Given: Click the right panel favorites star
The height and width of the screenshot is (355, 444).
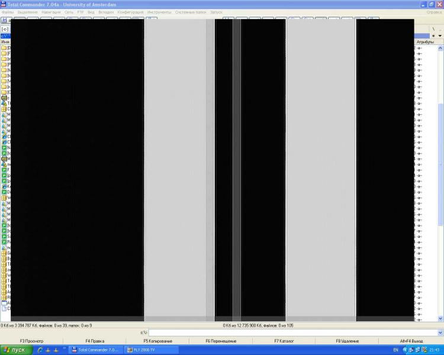Looking at the screenshot, I should coord(433,35).
